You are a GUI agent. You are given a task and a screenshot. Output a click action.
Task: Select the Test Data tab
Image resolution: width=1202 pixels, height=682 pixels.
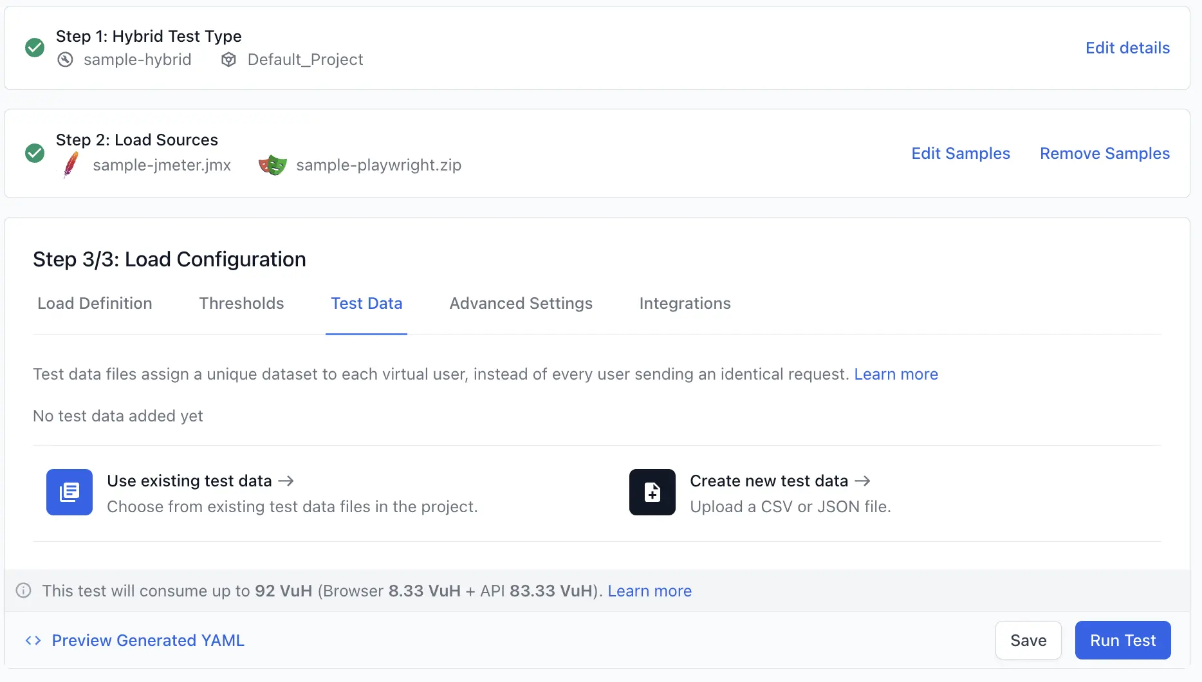click(366, 303)
